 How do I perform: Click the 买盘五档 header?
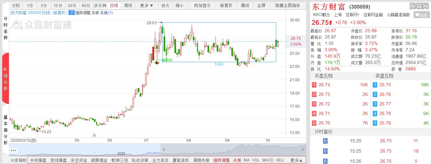pos(323,76)
